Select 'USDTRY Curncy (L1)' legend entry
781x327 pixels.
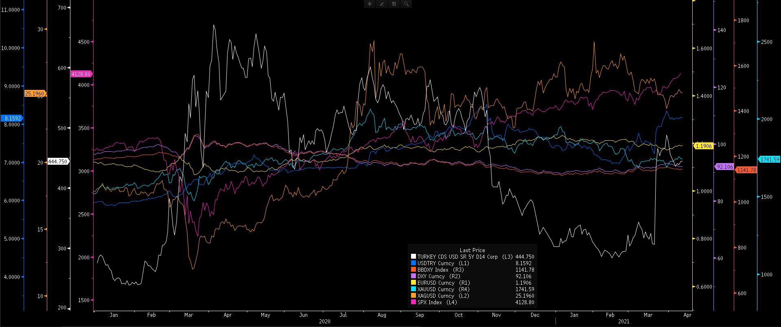[x=443, y=263]
